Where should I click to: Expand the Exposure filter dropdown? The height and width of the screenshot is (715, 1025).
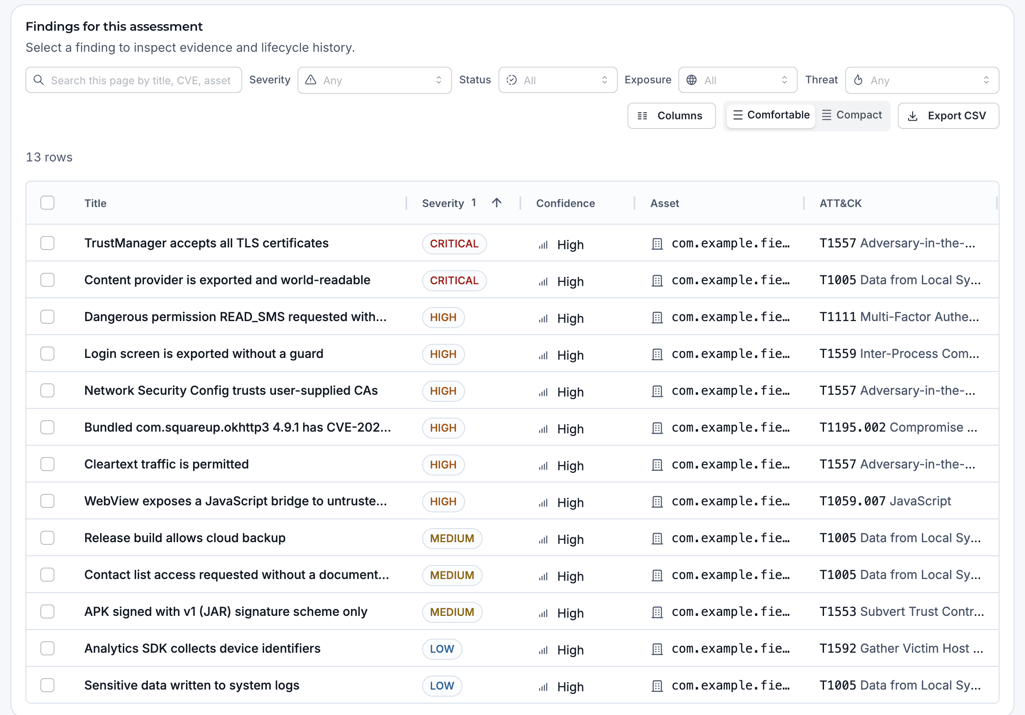[x=738, y=80]
